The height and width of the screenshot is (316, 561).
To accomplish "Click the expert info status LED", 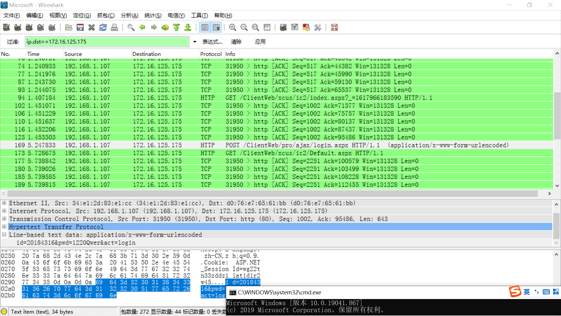I will click(4, 312).
